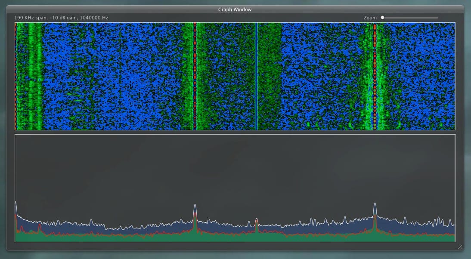Click the right end of the Zoom slider track

click(x=437, y=18)
